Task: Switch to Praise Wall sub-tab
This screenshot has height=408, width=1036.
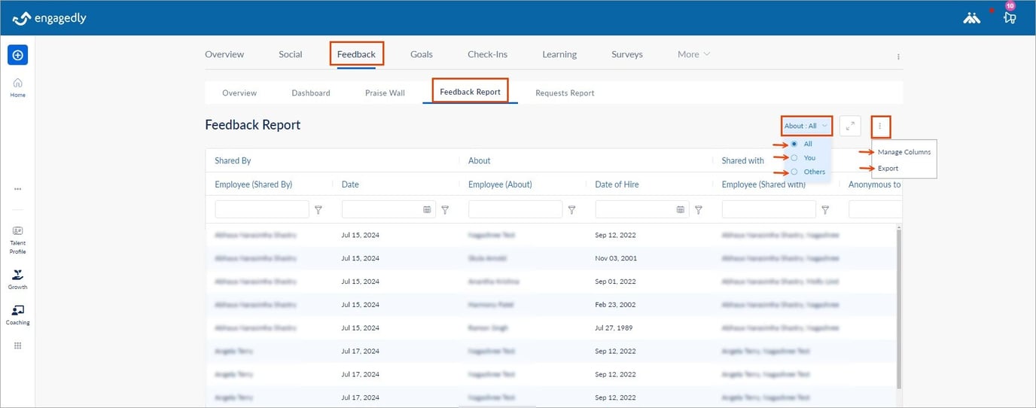Action: tap(385, 93)
